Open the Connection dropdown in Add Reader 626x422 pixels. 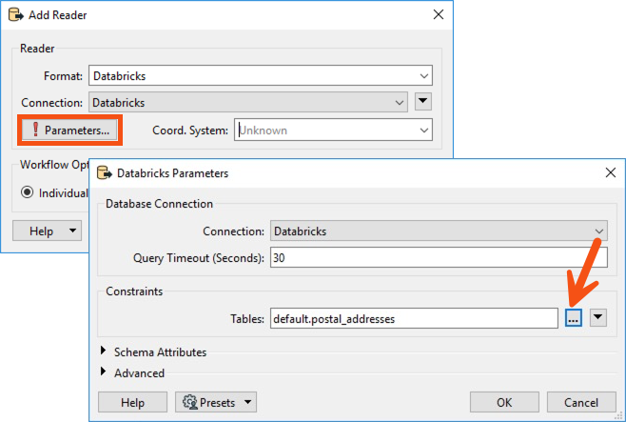click(x=248, y=102)
